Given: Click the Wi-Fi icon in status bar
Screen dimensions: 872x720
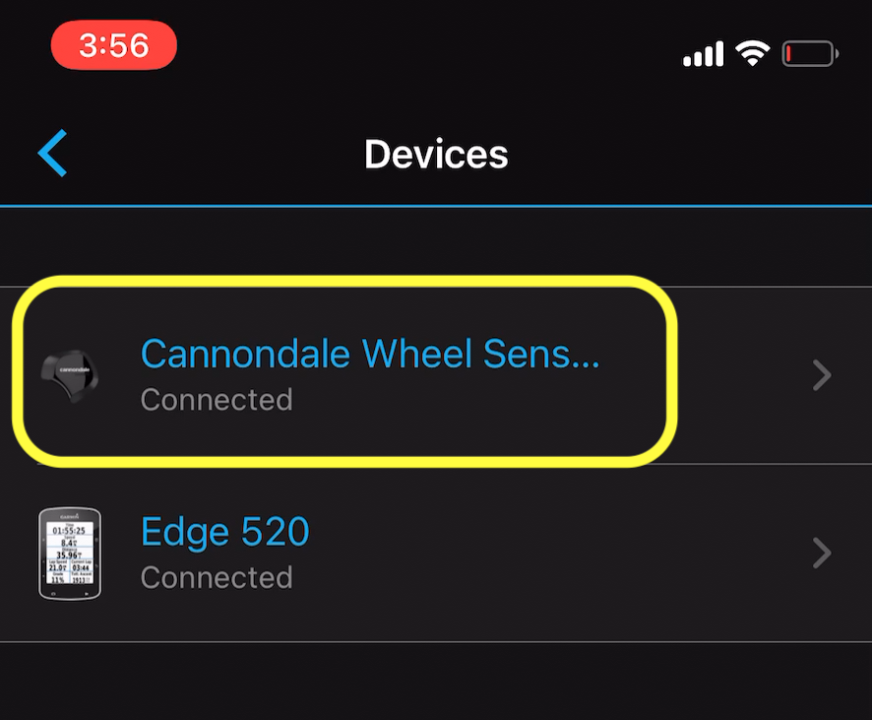Looking at the screenshot, I should [x=753, y=53].
